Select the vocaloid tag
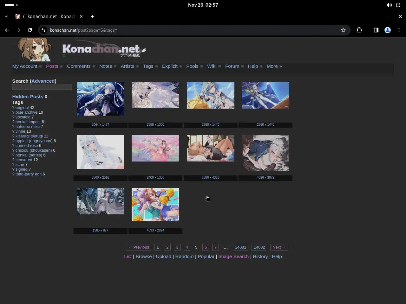 23,117
